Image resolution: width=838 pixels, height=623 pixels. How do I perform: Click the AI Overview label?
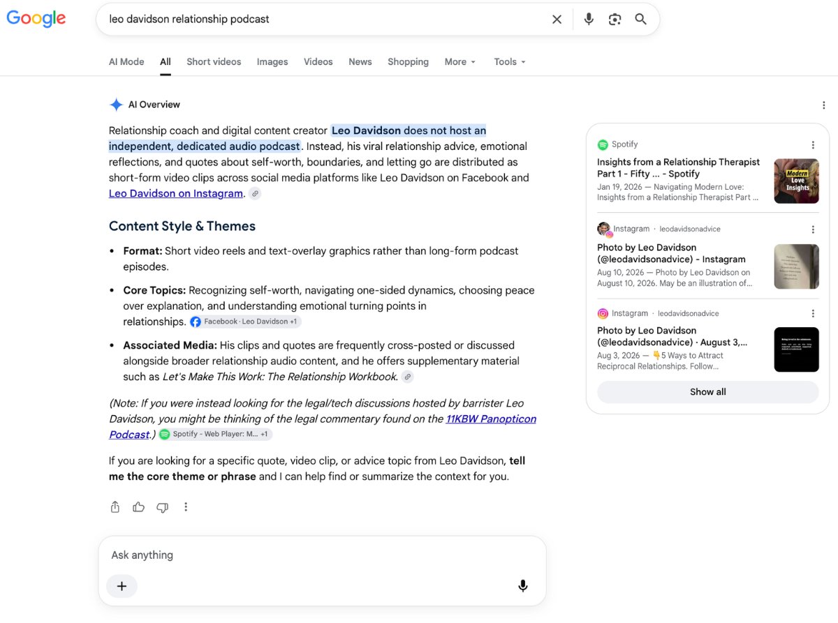point(154,105)
